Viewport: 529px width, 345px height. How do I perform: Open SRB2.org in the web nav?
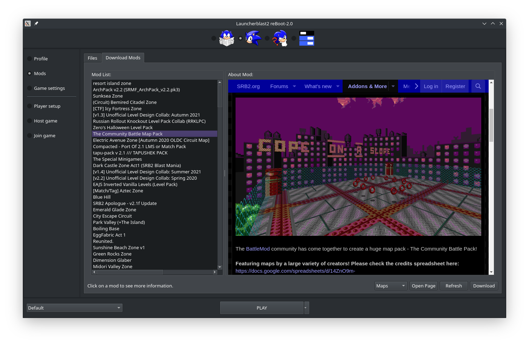pyautogui.click(x=248, y=86)
